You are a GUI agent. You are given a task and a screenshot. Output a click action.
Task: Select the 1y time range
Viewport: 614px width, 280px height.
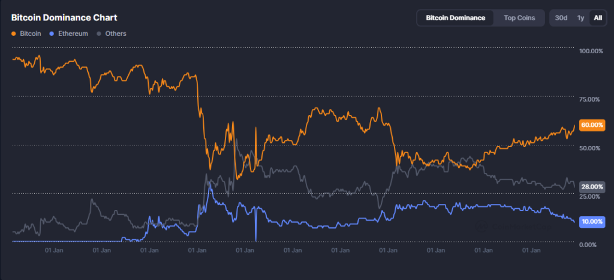point(580,18)
